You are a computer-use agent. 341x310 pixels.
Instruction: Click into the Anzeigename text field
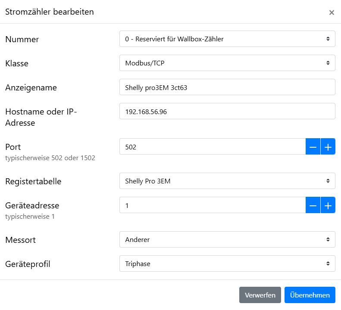(x=227, y=87)
